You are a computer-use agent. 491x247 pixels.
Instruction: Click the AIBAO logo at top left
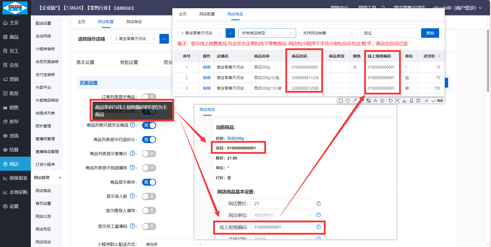[15, 8]
